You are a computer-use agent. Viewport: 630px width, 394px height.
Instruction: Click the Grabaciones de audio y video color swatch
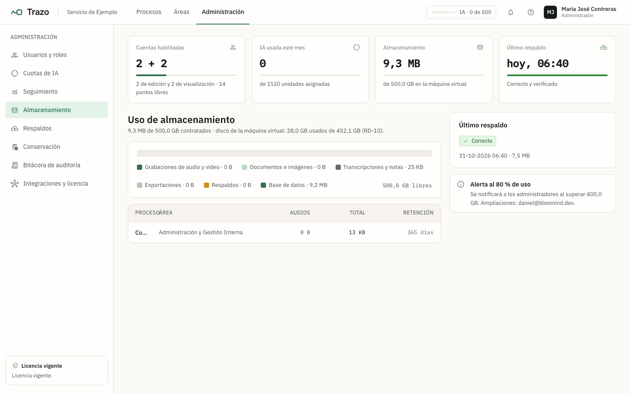[140, 167]
